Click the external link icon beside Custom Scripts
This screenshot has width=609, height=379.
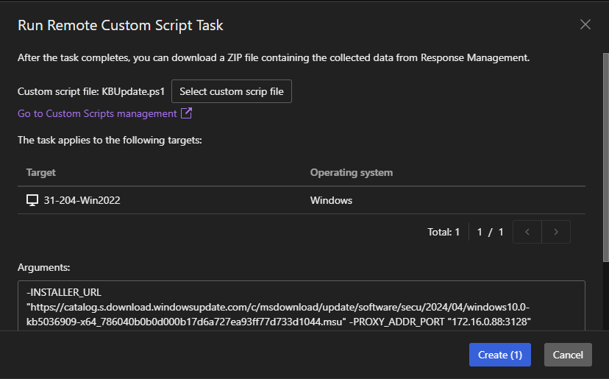tap(186, 113)
